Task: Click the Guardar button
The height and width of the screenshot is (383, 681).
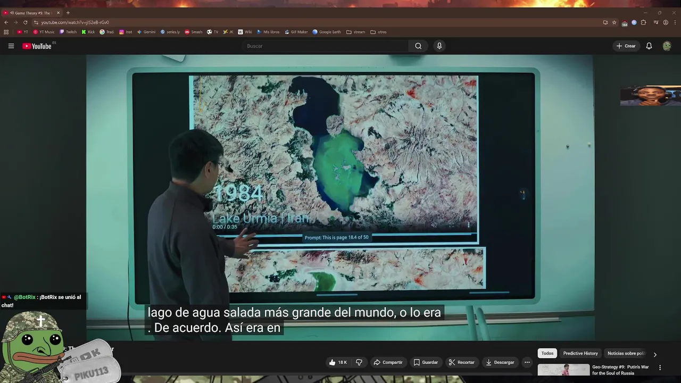Action: coord(426,362)
